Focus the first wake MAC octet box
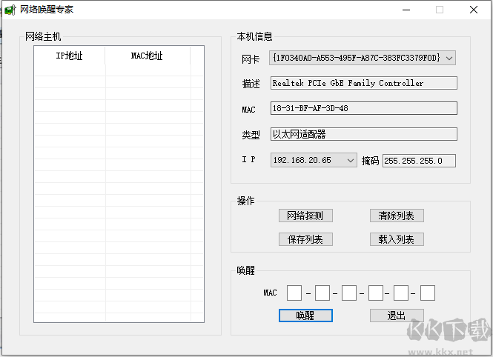This screenshot has width=493, height=357. (294, 293)
